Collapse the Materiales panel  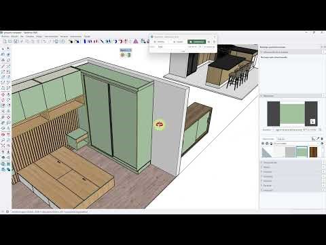click(291, 96)
